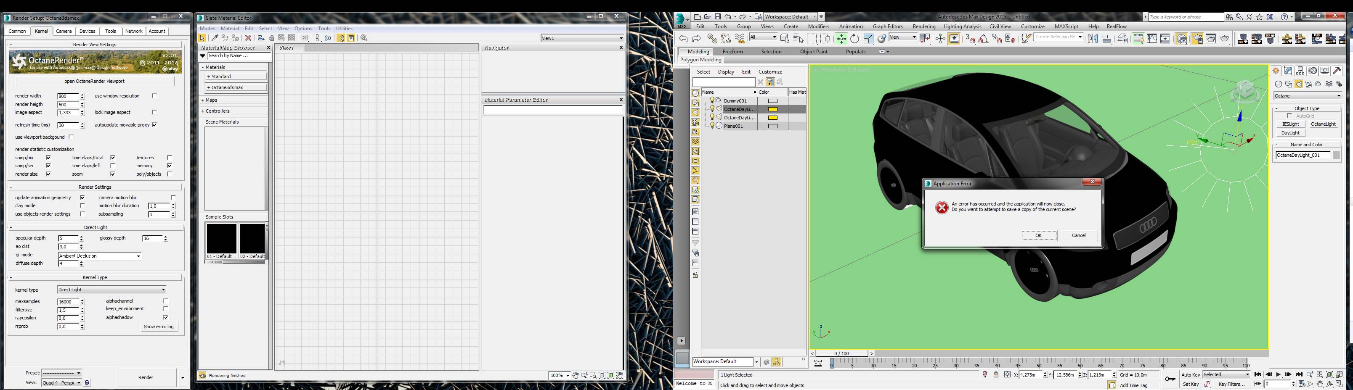Click OK in the Application Error dialog
This screenshot has height=390, width=1353.
point(1039,236)
